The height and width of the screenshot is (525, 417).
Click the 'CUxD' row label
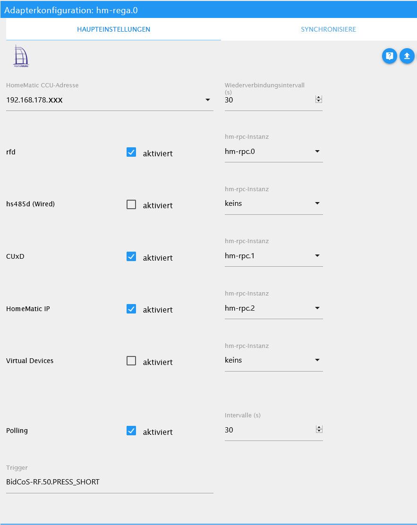(15, 256)
